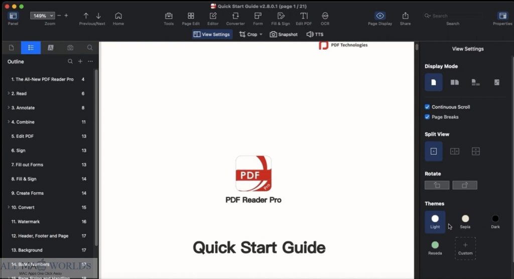Screen dimensions: 514x279
Task: Select fourth display mode icon
Action: (x=496, y=82)
